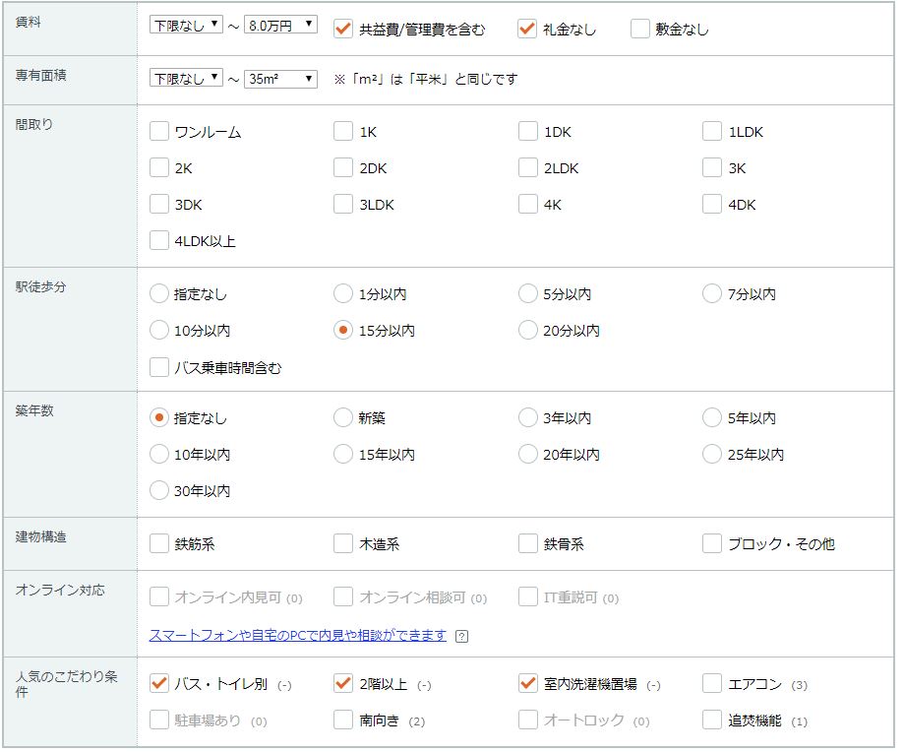Viewport: 904px width, 752px height.
Task: Open the 8.0万円 maximum rent dropdown
Action: click(x=280, y=25)
